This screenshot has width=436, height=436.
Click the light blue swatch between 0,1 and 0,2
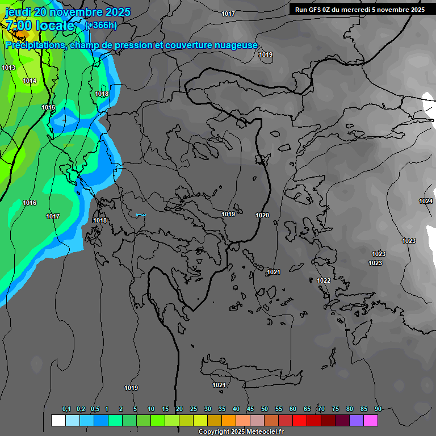[x=72, y=420]
